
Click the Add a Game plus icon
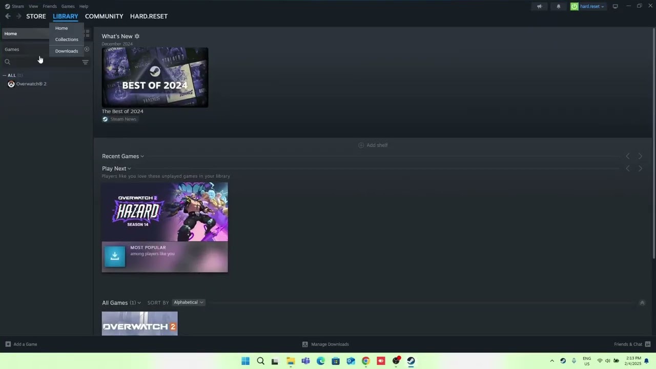click(x=8, y=344)
